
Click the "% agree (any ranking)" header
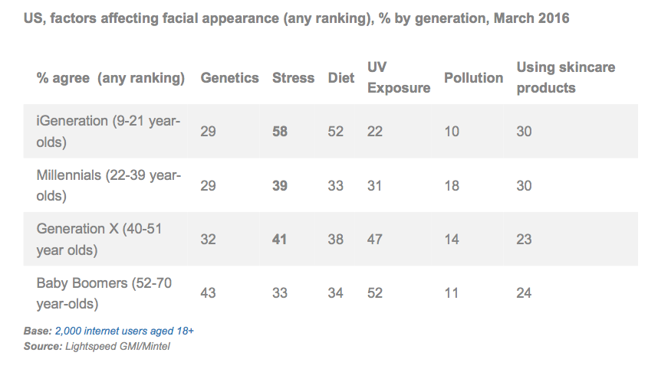coord(110,78)
